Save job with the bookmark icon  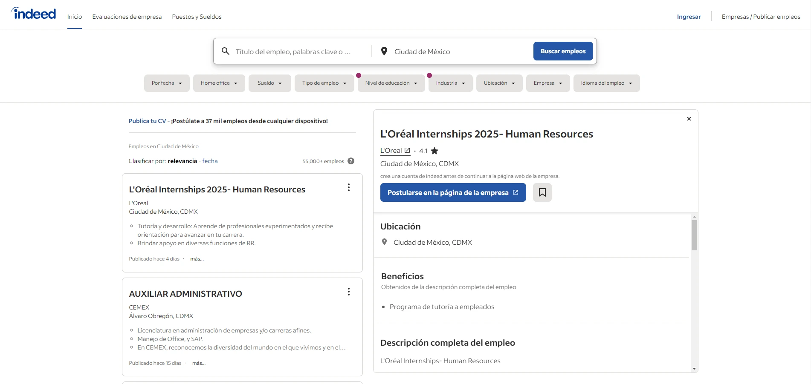pyautogui.click(x=542, y=192)
